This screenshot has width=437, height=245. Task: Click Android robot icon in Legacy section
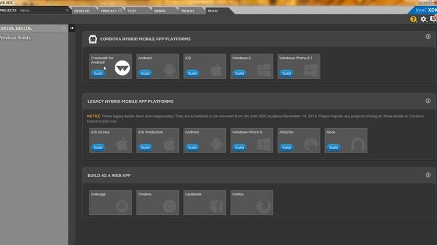(216, 144)
